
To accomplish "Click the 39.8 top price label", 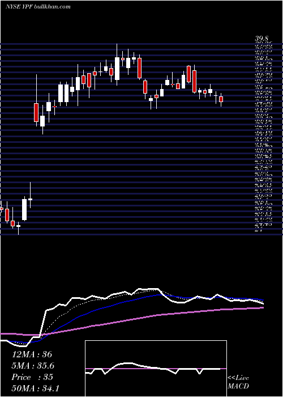I will [x=263, y=39].
